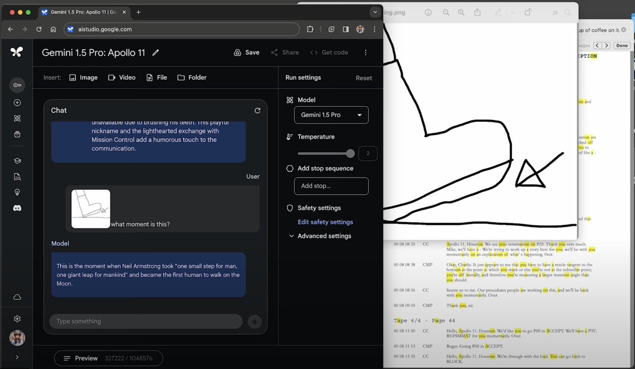Go back in Chrome
Image resolution: width=635 pixels, height=369 pixels.
[11, 30]
